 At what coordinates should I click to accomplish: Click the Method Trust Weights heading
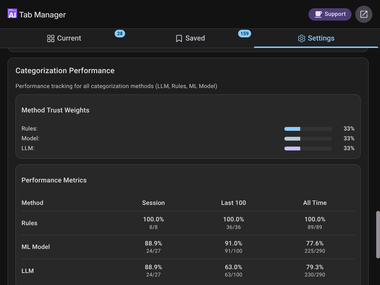pos(55,110)
